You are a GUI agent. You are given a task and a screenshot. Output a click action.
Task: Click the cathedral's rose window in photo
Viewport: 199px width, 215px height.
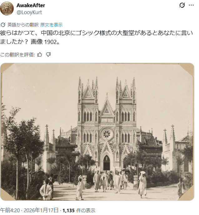tap(107, 134)
